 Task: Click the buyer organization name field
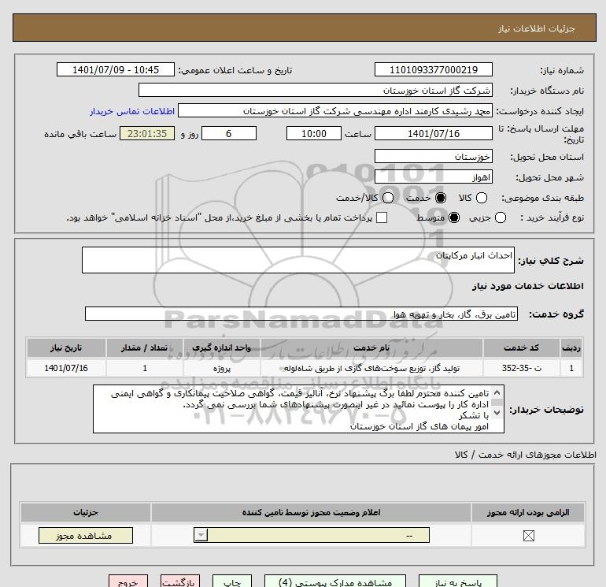(316, 90)
